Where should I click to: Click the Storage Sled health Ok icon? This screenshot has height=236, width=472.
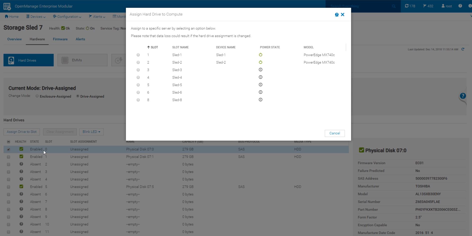(x=63, y=28)
